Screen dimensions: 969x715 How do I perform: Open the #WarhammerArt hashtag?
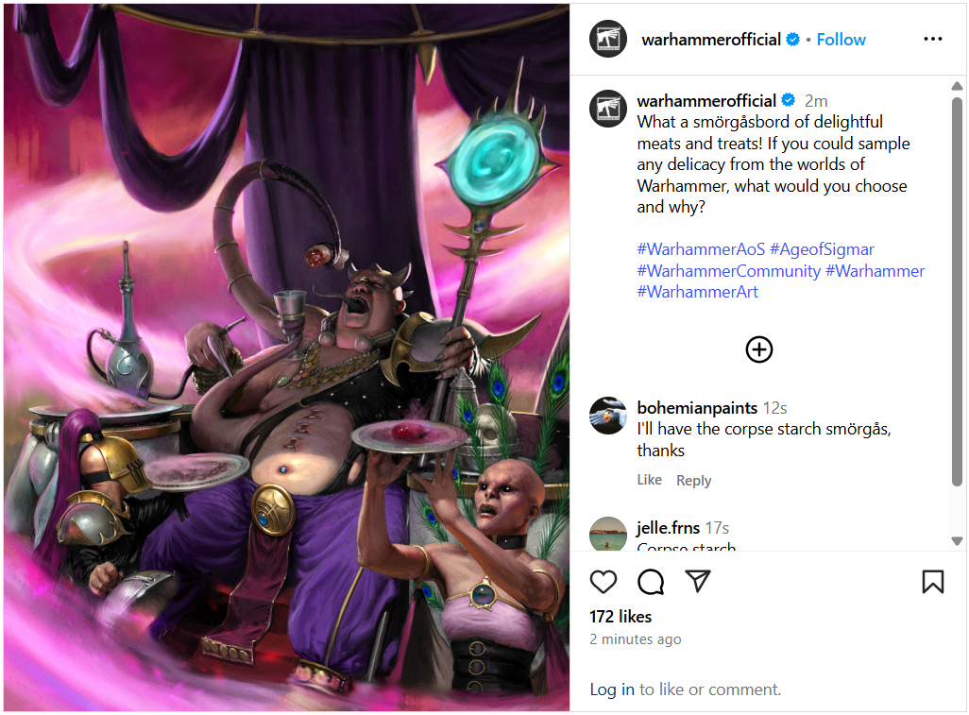pos(697,292)
